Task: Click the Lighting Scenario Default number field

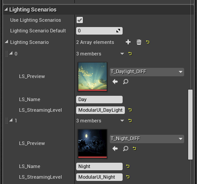Action: pyautogui.click(x=99, y=31)
